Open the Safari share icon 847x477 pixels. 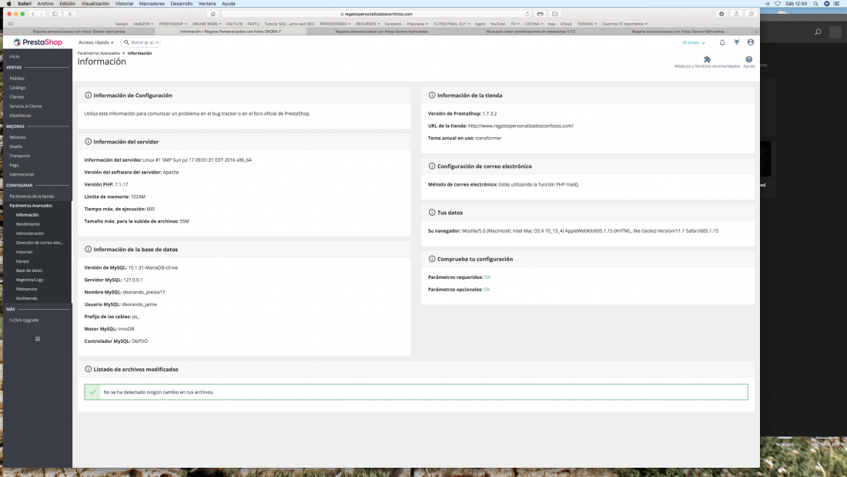(x=736, y=14)
